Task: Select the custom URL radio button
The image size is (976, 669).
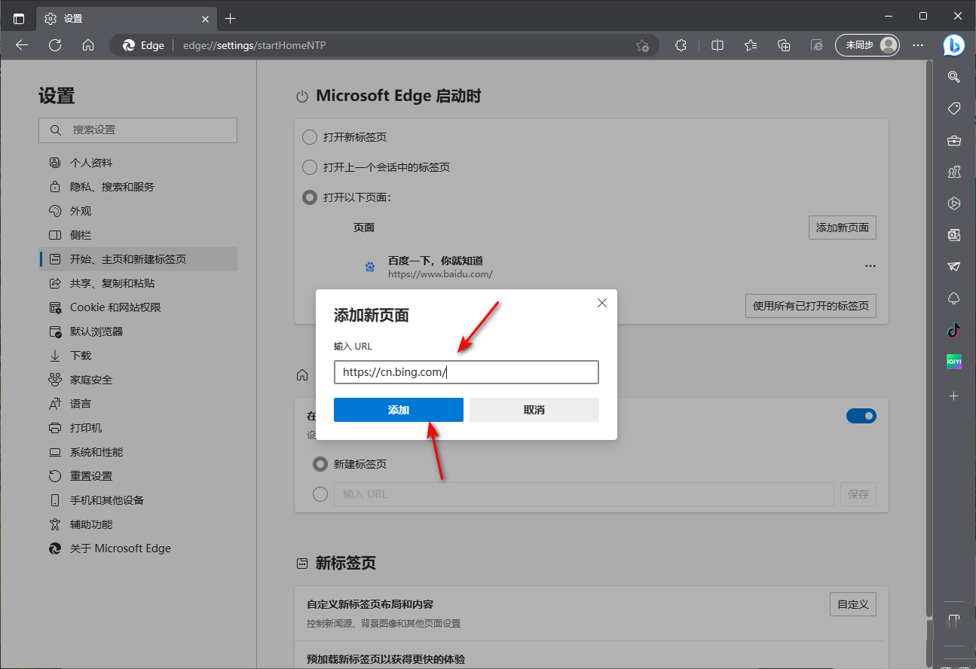Action: click(320, 494)
